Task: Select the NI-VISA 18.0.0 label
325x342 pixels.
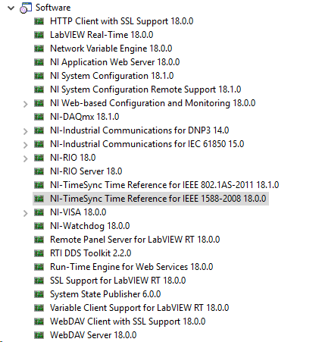Action: pos(78,212)
